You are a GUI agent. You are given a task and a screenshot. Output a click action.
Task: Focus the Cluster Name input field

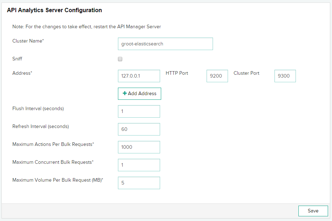[x=165, y=44]
